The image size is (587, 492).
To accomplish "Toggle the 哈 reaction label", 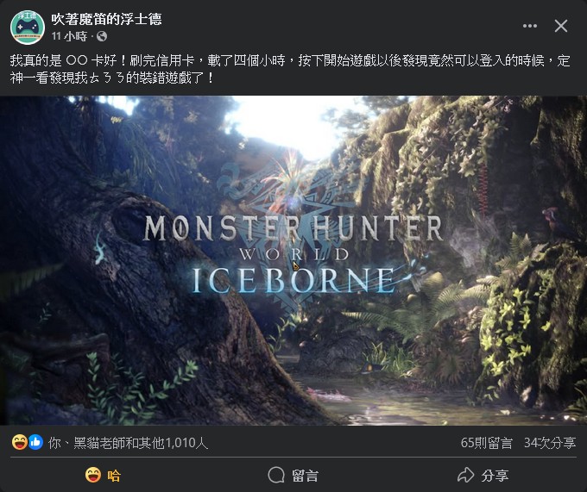I will tap(114, 476).
